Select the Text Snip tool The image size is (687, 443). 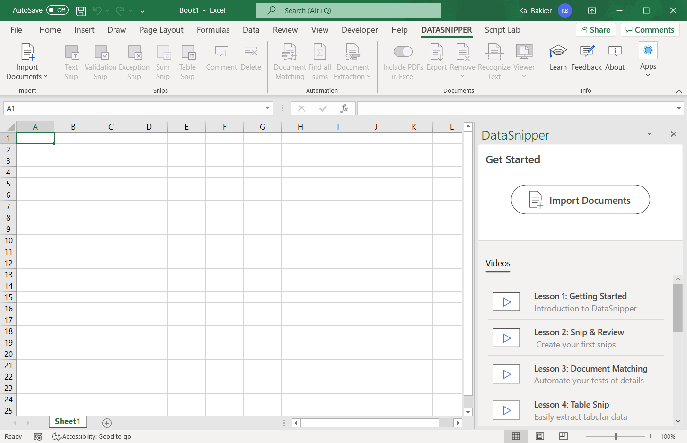pos(71,61)
